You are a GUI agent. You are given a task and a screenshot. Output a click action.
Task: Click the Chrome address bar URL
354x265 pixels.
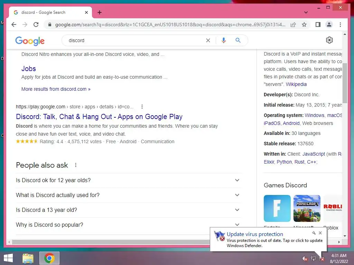click(x=170, y=24)
